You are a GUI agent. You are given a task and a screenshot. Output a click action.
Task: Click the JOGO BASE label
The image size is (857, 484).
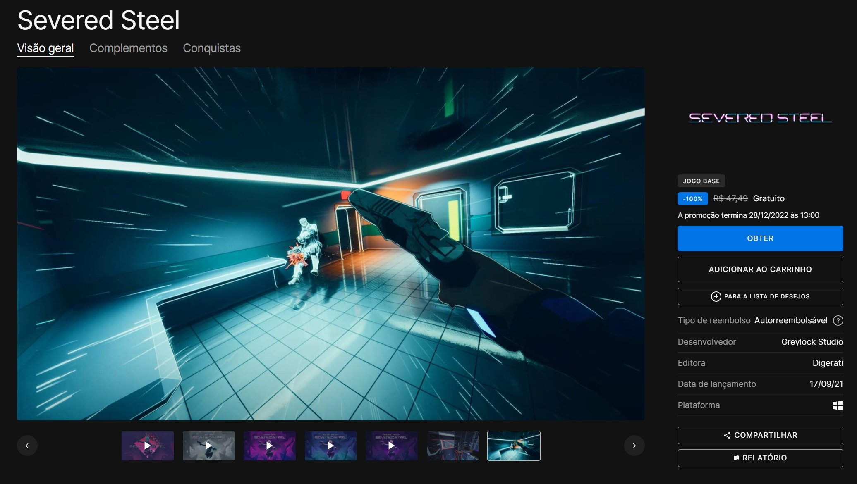click(x=701, y=181)
